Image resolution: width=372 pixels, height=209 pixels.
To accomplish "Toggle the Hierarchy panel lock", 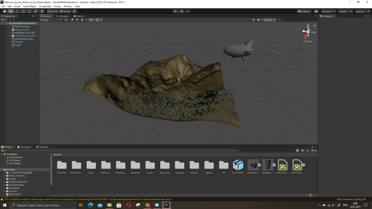I will 33,16.
